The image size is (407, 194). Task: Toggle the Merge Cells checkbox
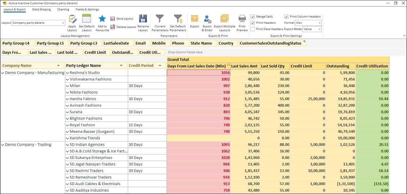(253, 17)
